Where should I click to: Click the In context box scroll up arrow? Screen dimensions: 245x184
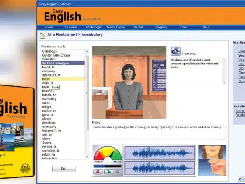(224, 60)
